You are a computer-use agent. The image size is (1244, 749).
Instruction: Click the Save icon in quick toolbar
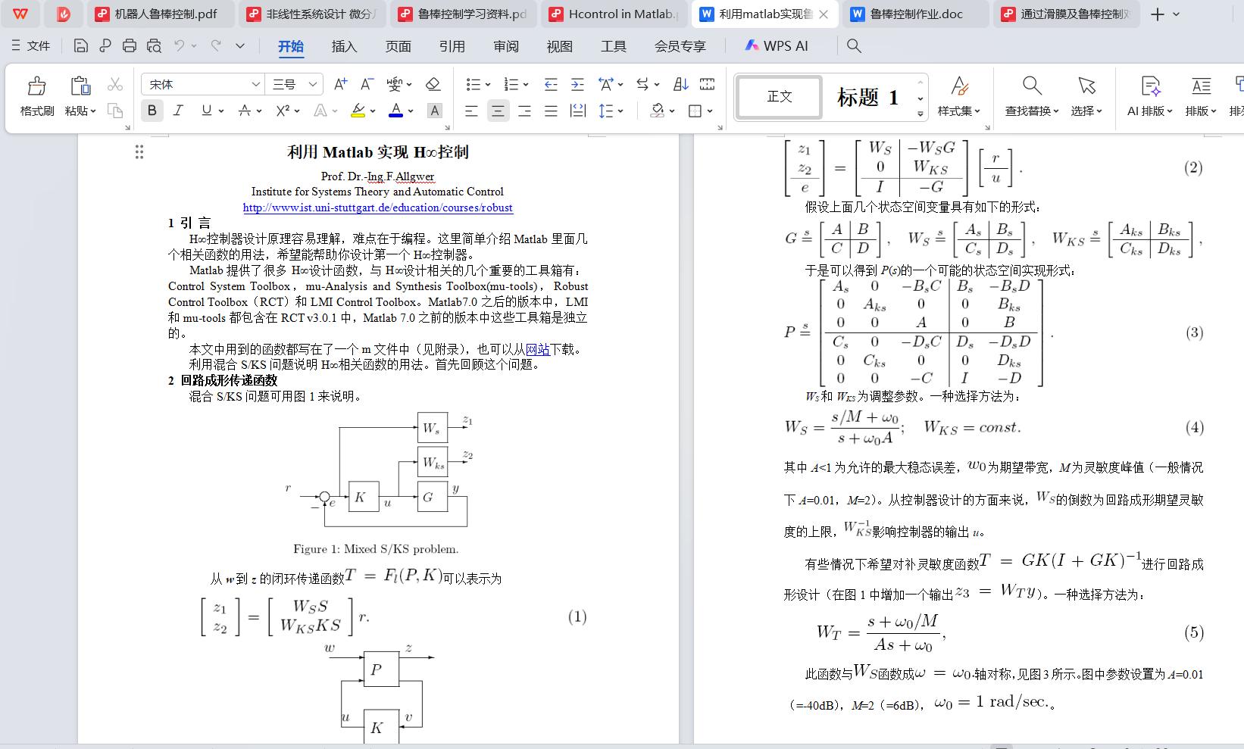(x=80, y=45)
